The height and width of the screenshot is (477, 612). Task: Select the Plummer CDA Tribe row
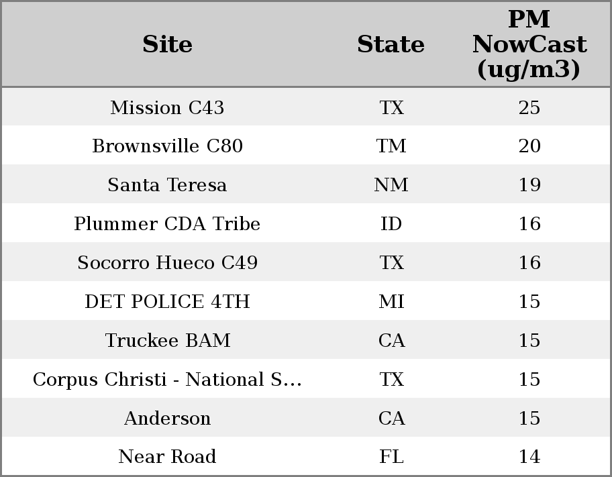[x=167, y=224]
